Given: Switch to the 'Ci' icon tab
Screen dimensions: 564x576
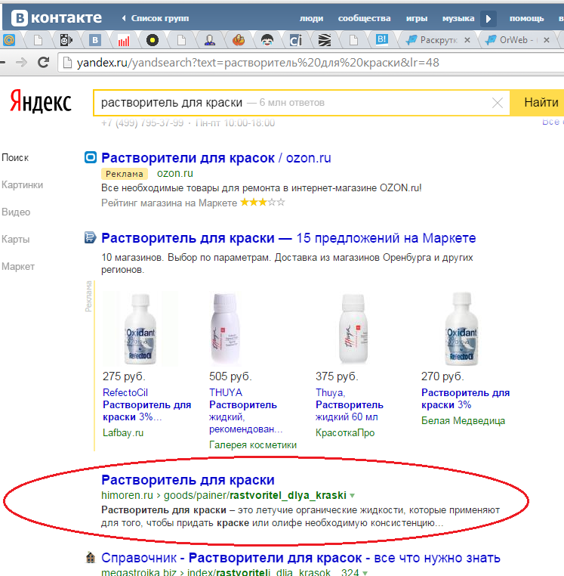Looking at the screenshot, I should click(296, 39).
